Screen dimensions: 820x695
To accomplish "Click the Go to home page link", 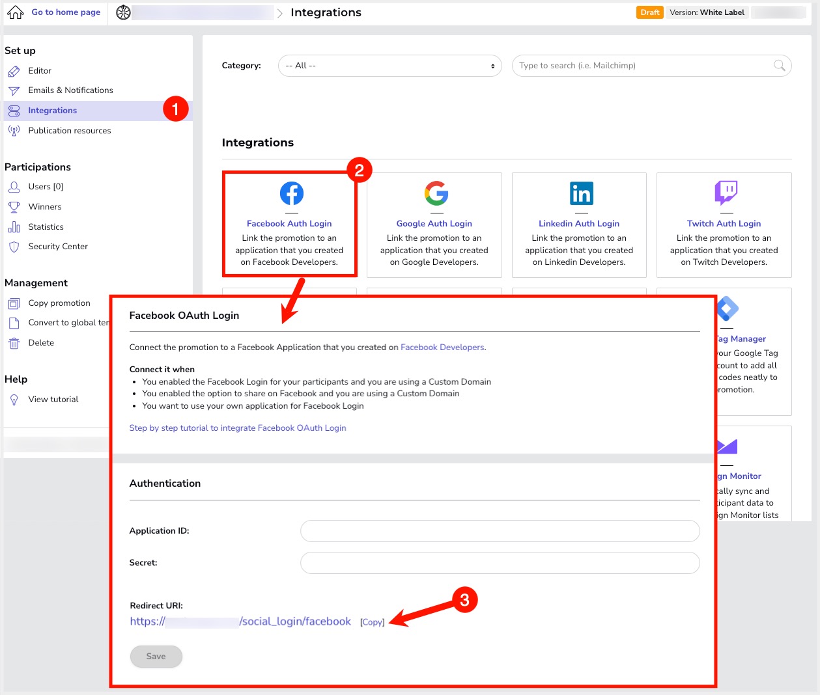I will 66,12.
